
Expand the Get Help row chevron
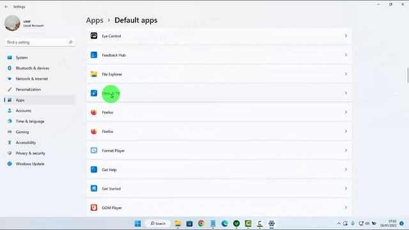[x=346, y=169]
